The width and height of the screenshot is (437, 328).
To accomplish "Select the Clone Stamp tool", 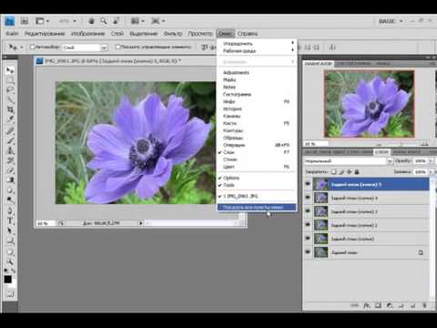I will coord(10,150).
